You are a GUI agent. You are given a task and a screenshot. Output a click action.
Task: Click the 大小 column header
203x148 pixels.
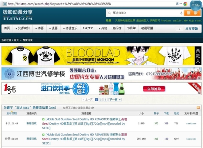[141, 113]
